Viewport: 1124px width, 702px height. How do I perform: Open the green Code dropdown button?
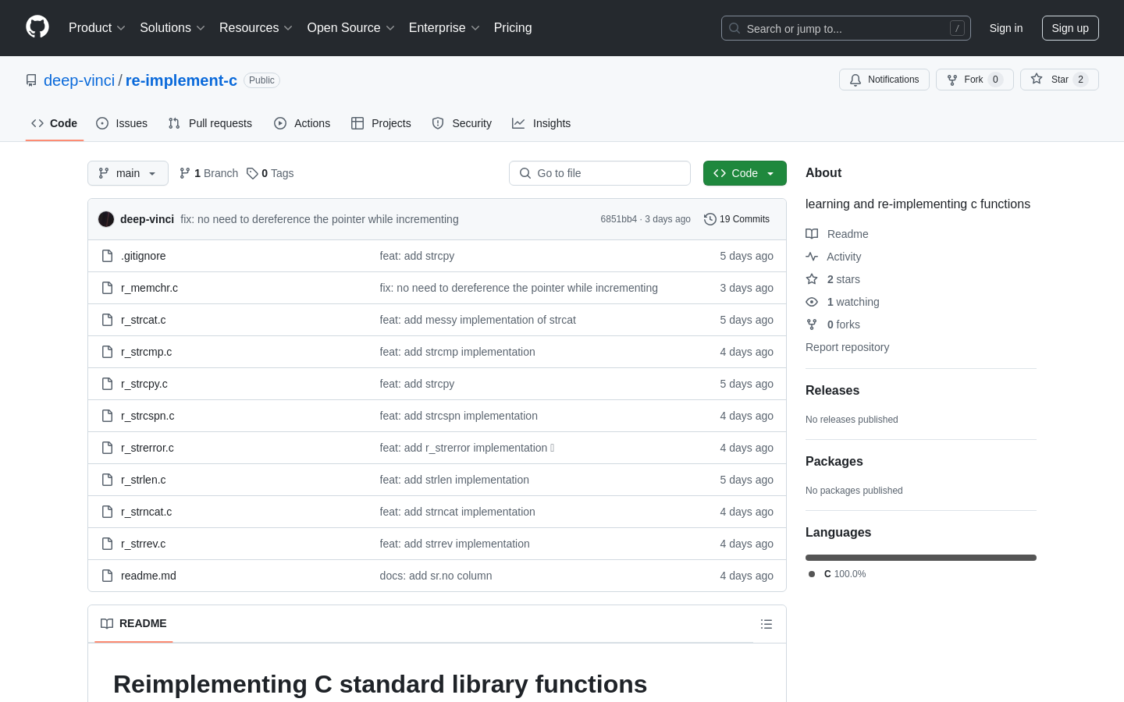(x=745, y=173)
